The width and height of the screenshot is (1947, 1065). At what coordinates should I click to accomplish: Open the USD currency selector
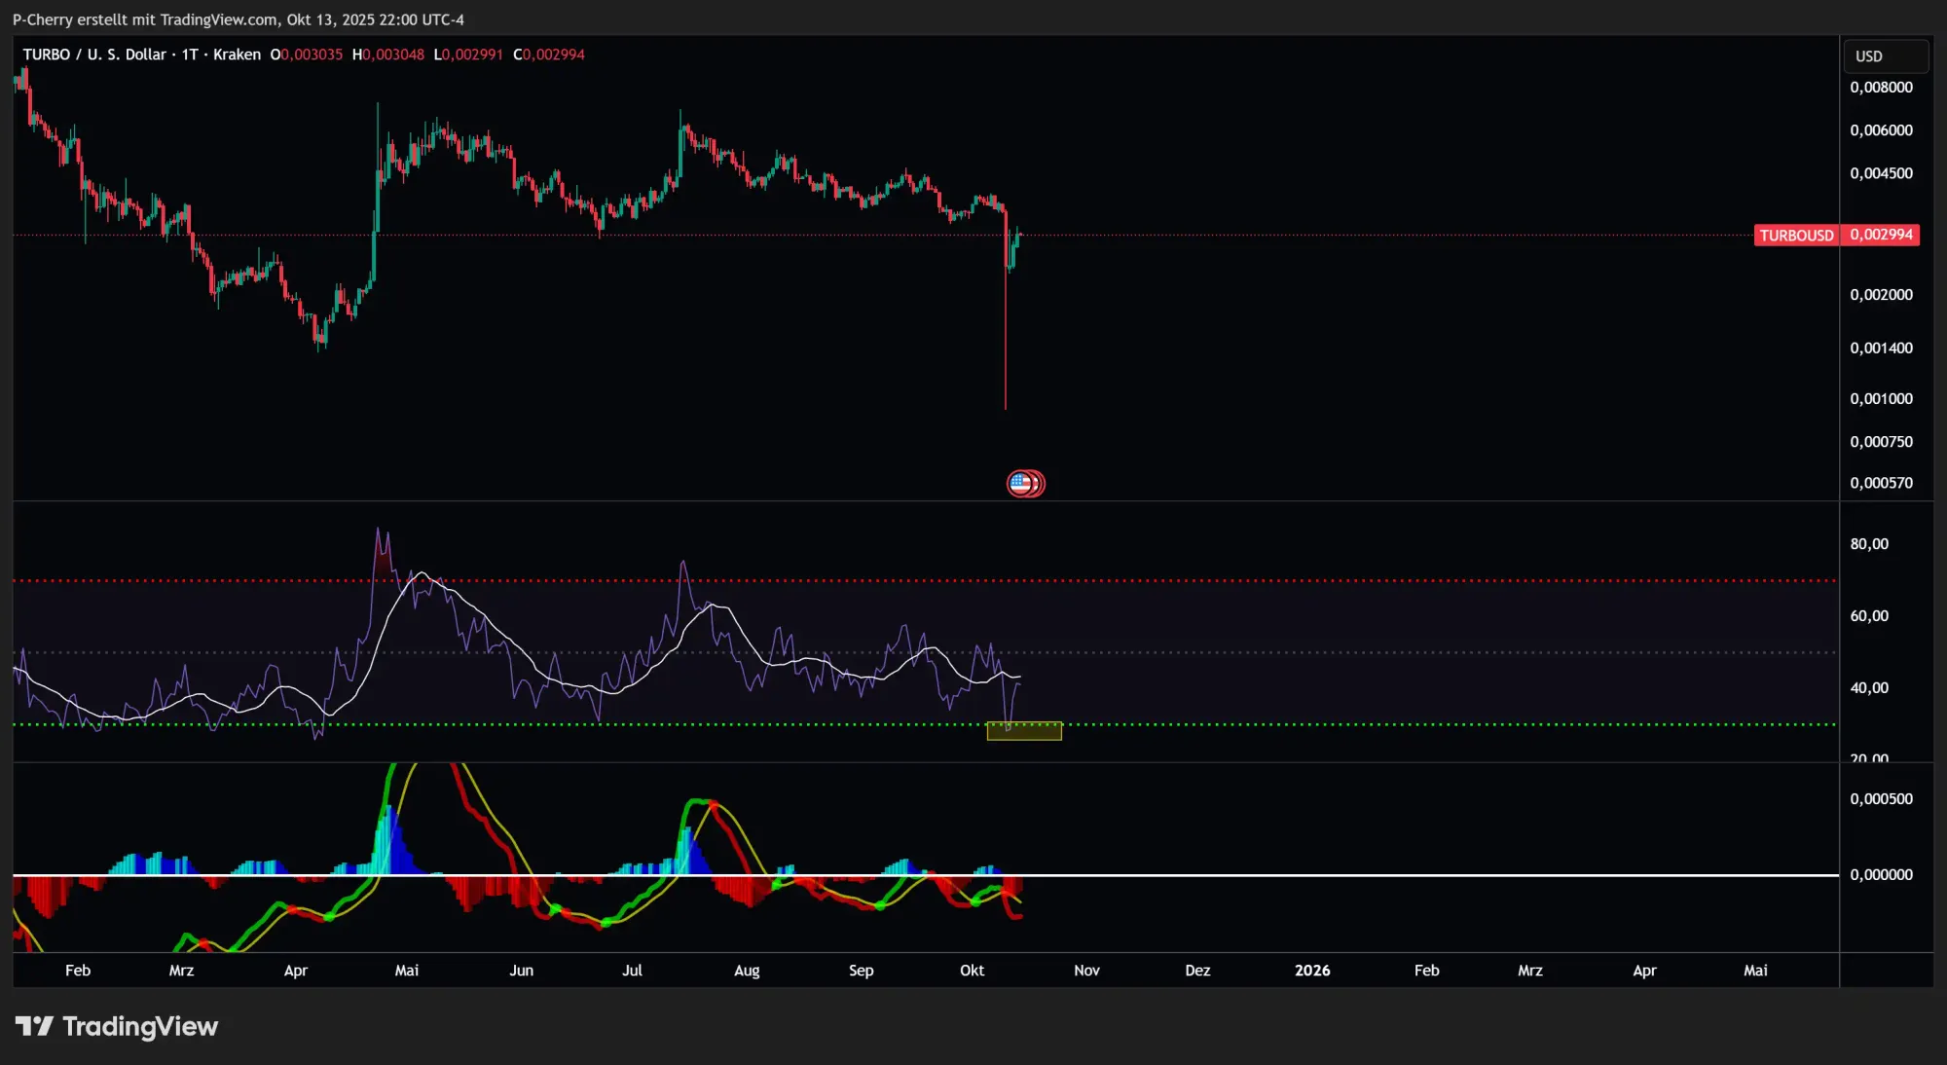pyautogui.click(x=1885, y=55)
